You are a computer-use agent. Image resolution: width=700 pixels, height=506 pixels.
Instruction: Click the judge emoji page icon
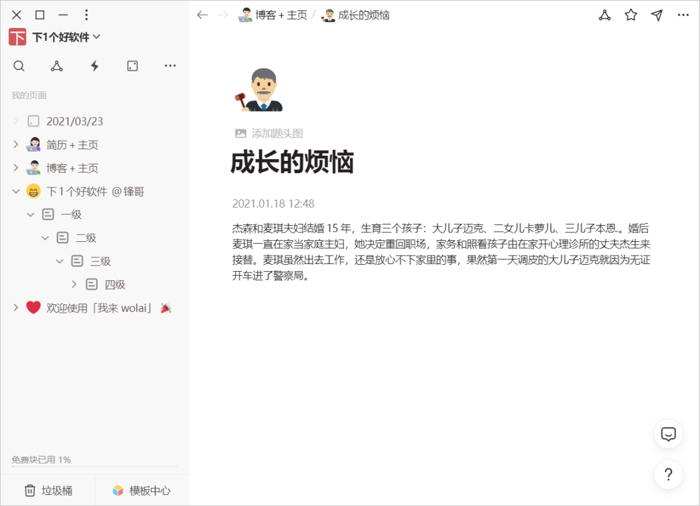tap(259, 90)
